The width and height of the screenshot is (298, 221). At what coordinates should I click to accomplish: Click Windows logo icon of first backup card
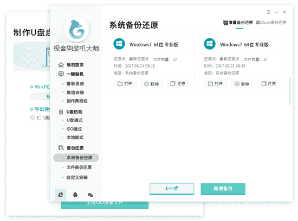click(119, 44)
